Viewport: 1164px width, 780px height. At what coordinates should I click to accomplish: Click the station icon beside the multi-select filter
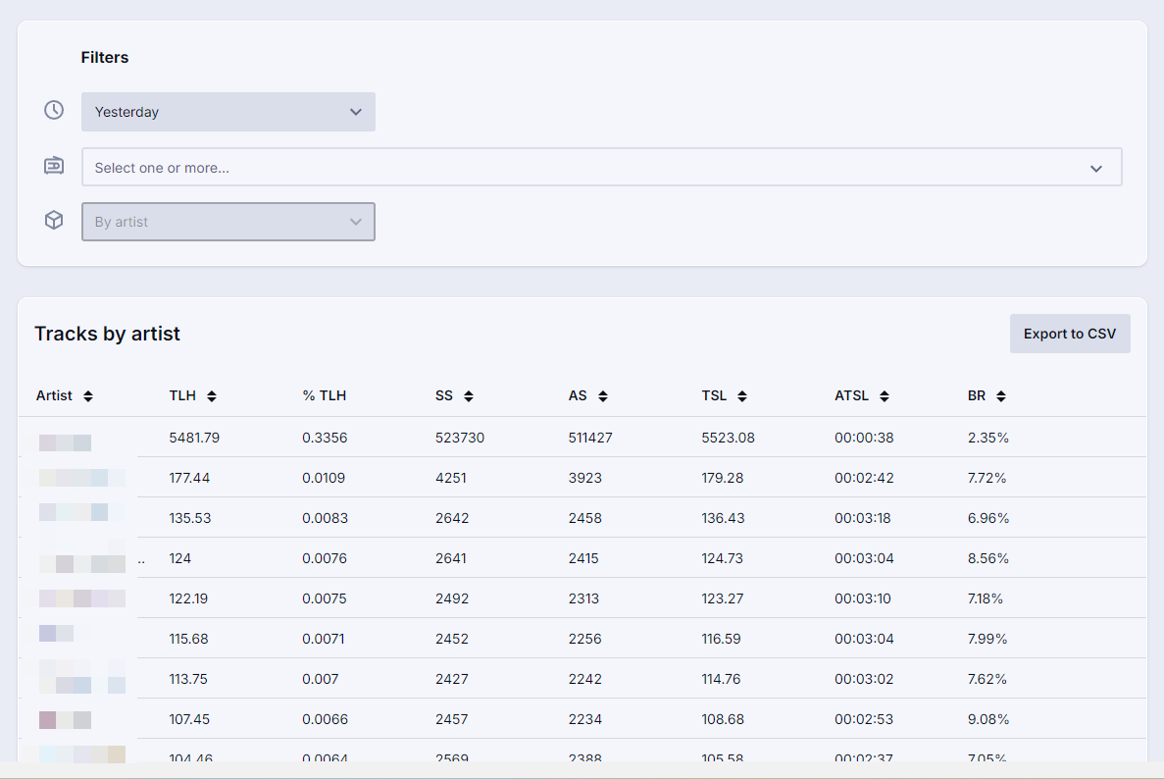(x=54, y=166)
